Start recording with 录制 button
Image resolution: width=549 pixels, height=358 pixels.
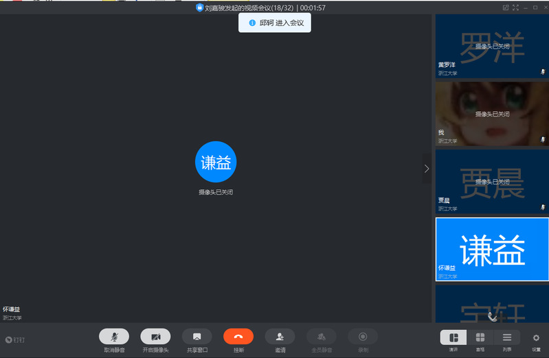[363, 337]
